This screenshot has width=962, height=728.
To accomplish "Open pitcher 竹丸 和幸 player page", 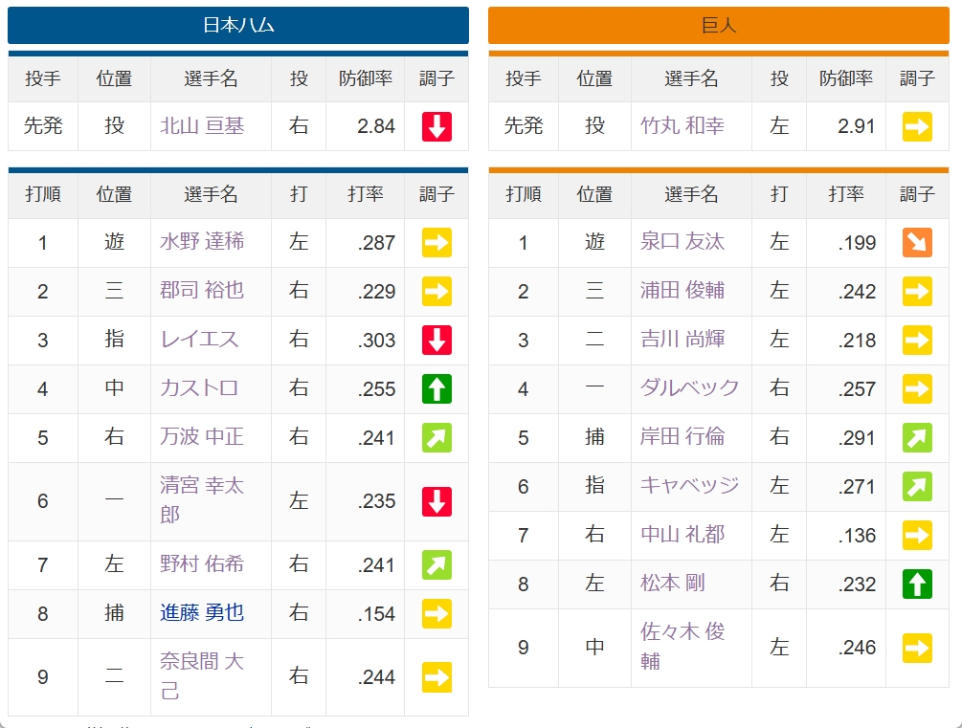I will (682, 126).
